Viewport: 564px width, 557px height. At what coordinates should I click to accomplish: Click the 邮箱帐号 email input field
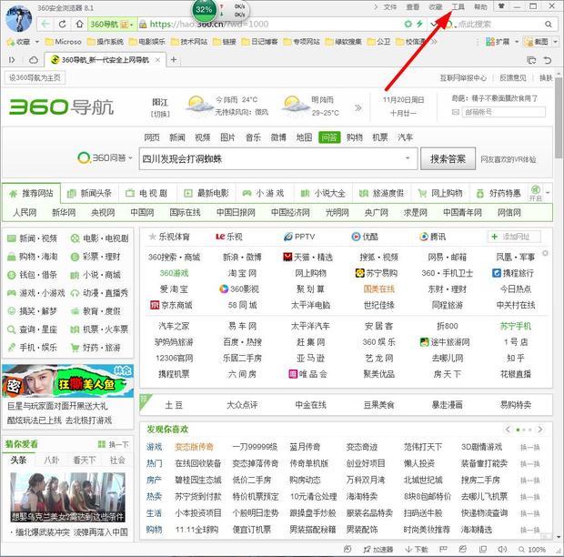pyautogui.click(x=503, y=112)
